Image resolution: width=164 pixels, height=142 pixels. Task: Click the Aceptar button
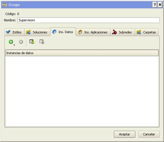124,134
